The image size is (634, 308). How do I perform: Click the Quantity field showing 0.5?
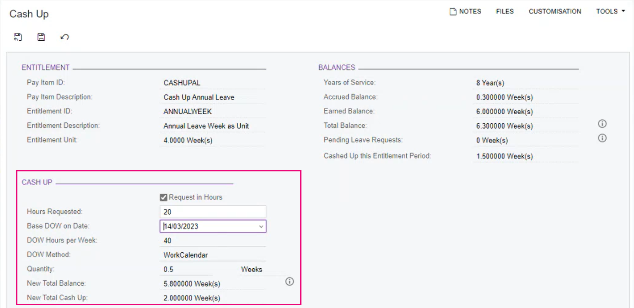tap(188, 269)
